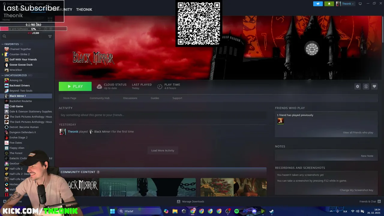Create a New Note

[x=367, y=156]
